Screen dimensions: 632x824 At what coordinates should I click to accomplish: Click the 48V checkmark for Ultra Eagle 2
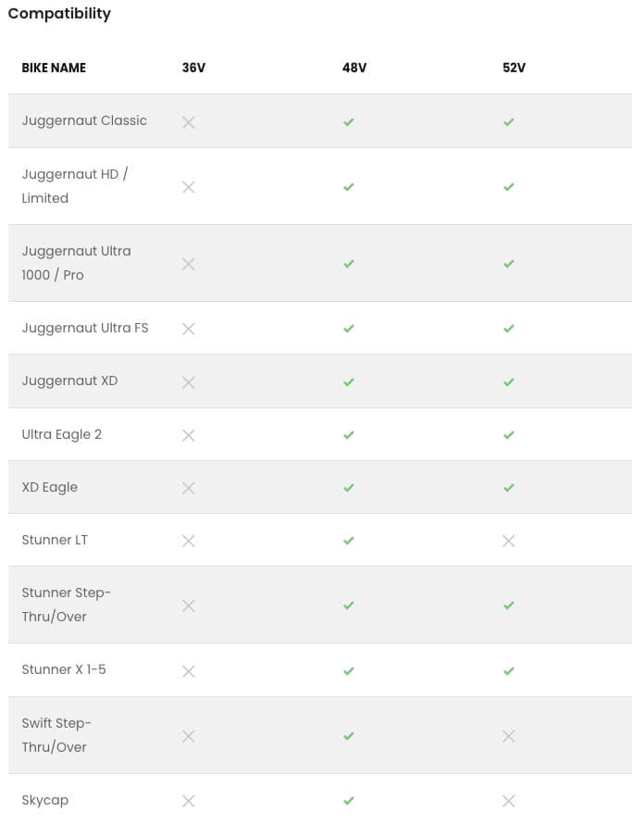coord(349,435)
